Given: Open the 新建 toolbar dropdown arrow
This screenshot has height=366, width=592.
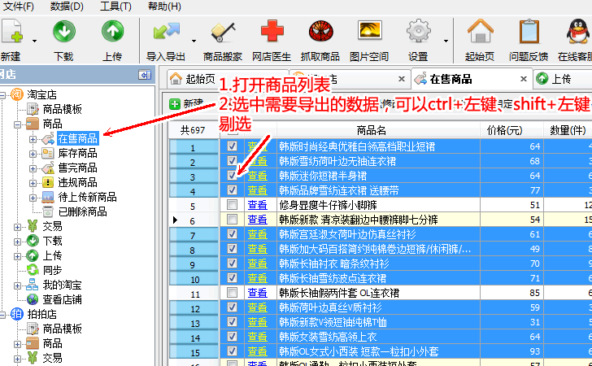Looking at the screenshot, I should 34,41.
